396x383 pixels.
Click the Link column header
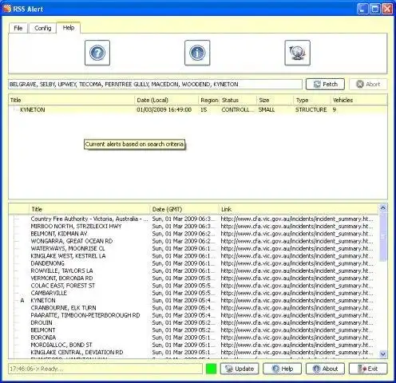(299, 209)
